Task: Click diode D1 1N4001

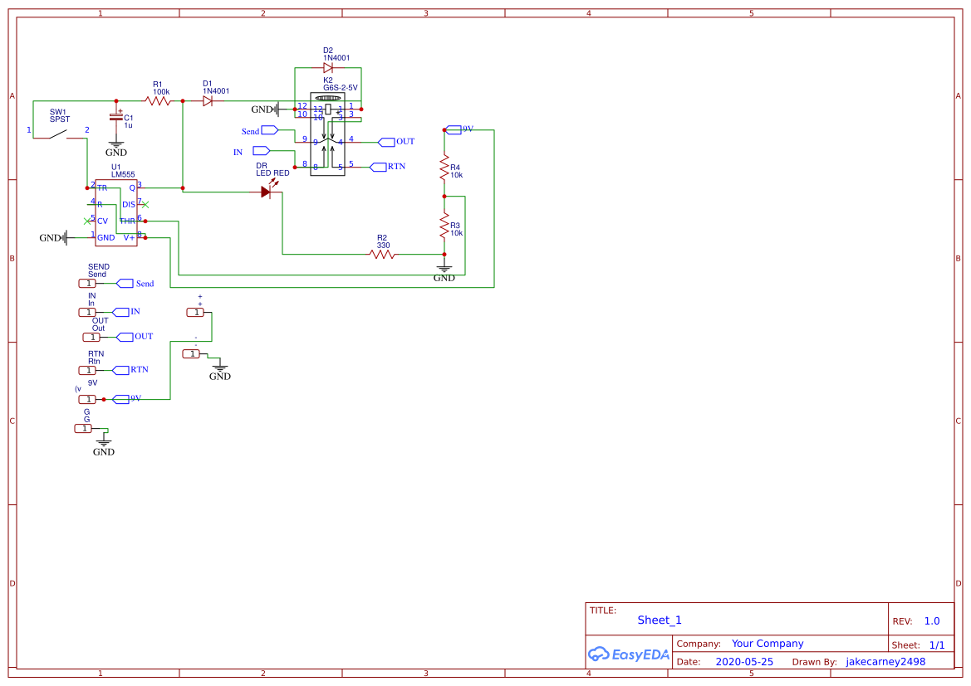Action: (x=208, y=100)
